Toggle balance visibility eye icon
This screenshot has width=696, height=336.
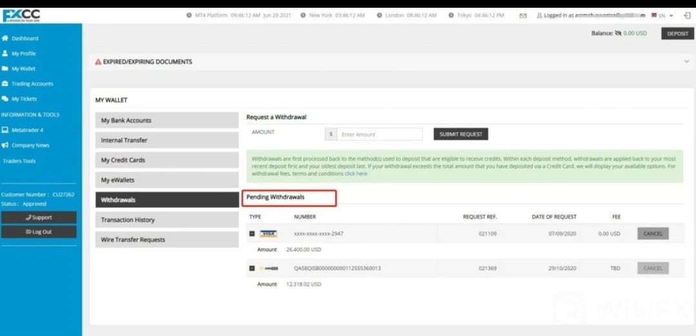coord(618,34)
